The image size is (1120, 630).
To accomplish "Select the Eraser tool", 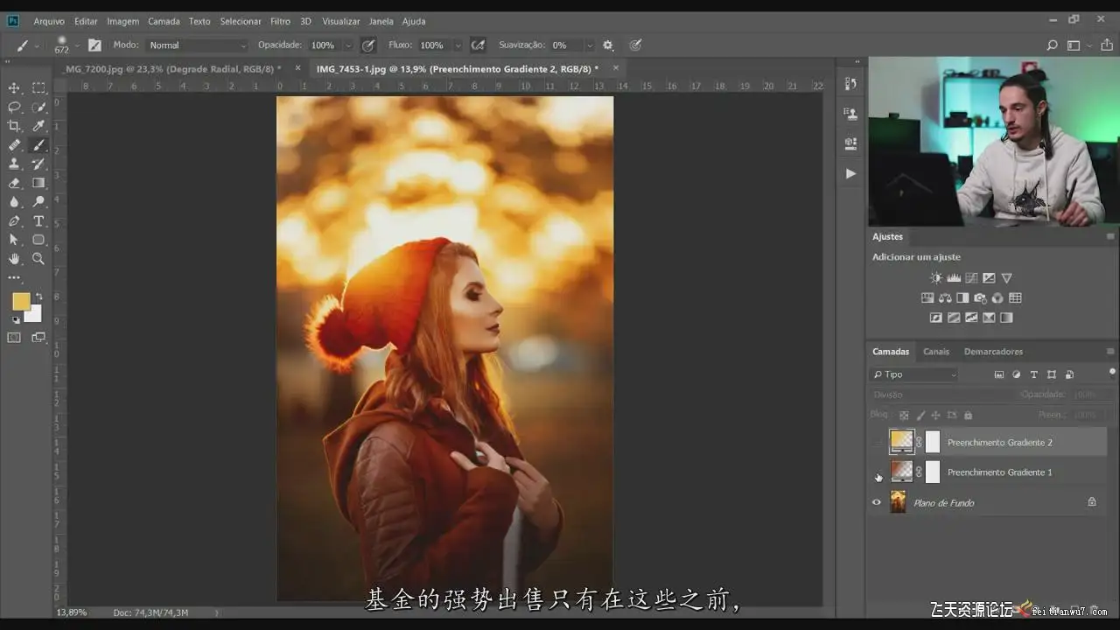I will click(x=14, y=183).
